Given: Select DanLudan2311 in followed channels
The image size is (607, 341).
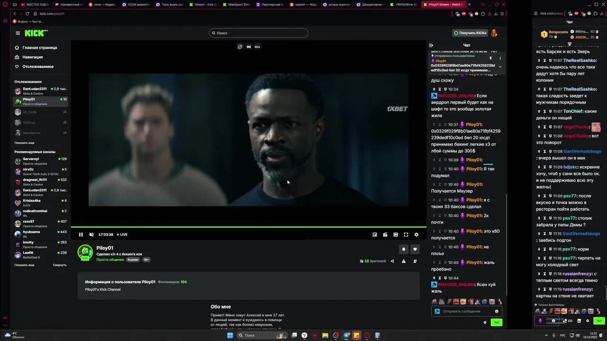Looking at the screenshot, I should tap(40, 91).
